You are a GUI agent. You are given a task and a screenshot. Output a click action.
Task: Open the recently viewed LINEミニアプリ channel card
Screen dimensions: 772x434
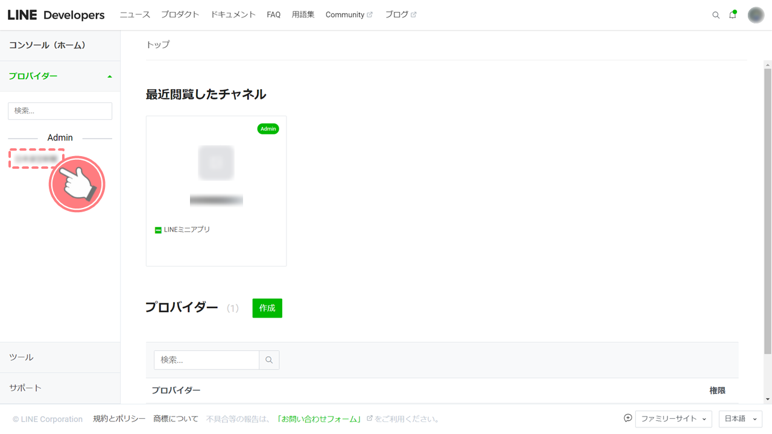(217, 191)
